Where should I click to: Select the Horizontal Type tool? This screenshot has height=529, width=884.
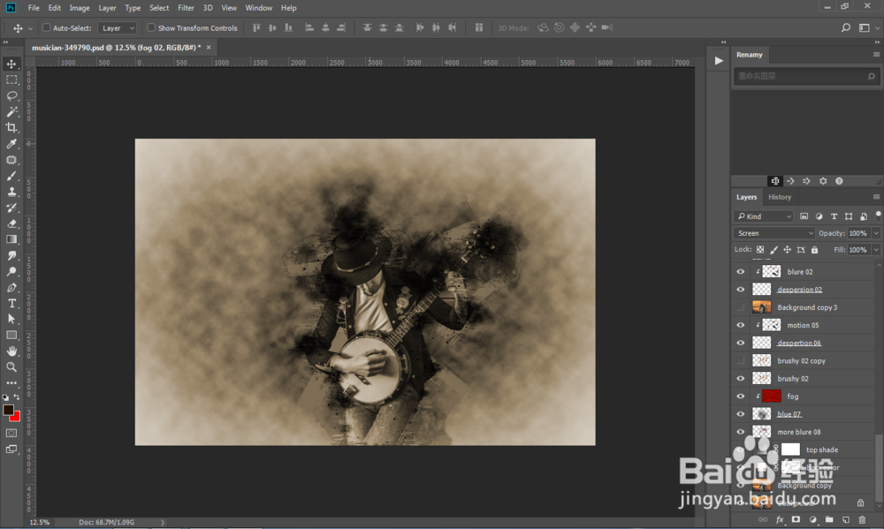(11, 303)
